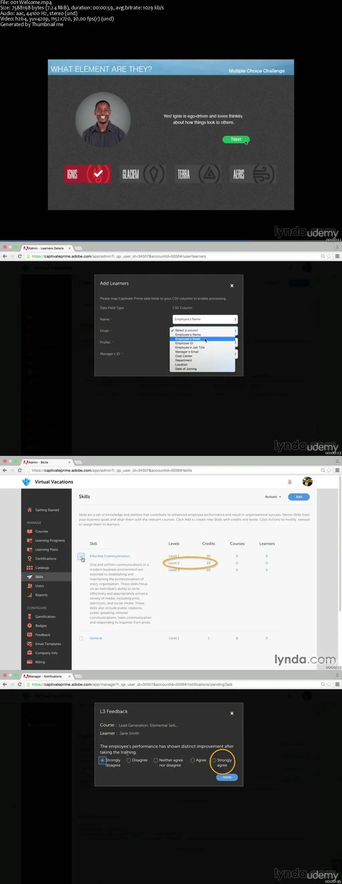Choose Department from the open list
Screen dimensions: 342x884
click(202, 360)
